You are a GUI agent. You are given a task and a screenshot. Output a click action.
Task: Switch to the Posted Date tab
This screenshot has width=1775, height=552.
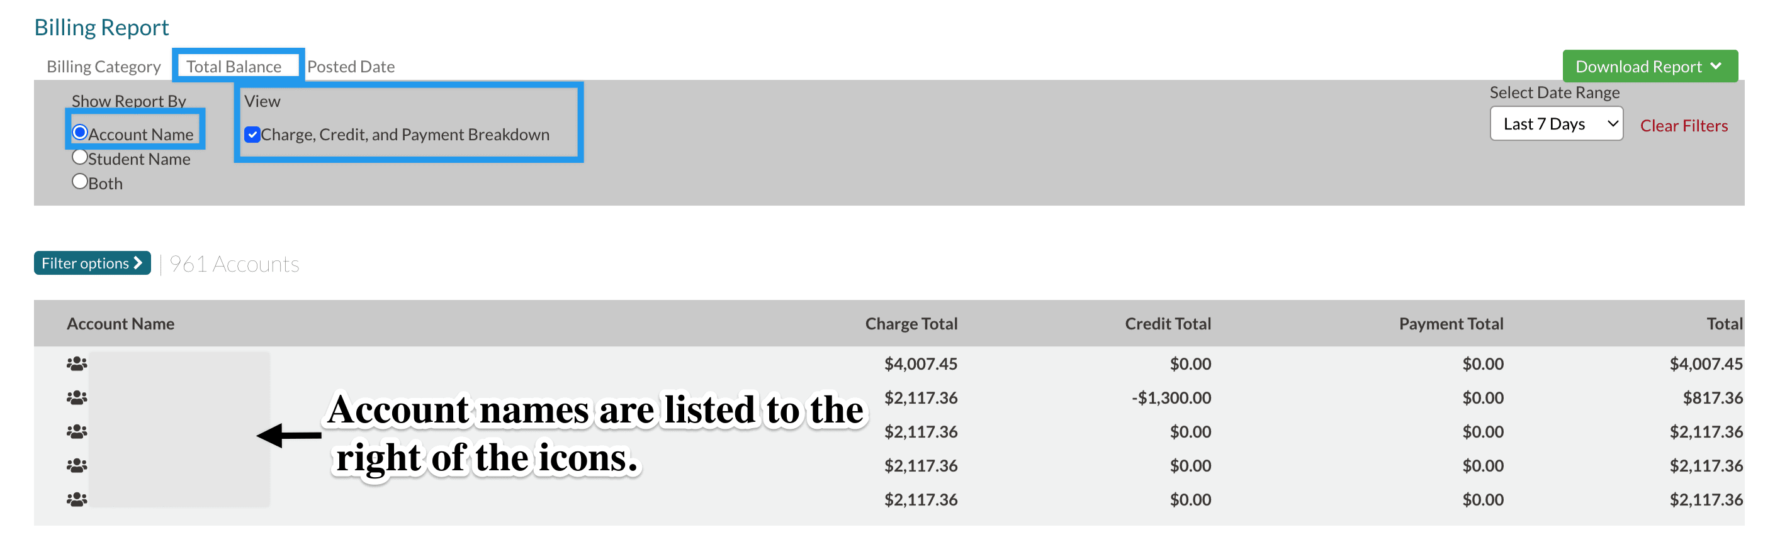coord(351,67)
